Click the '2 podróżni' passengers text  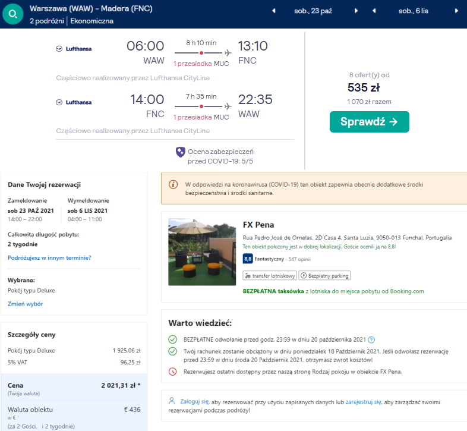point(47,21)
